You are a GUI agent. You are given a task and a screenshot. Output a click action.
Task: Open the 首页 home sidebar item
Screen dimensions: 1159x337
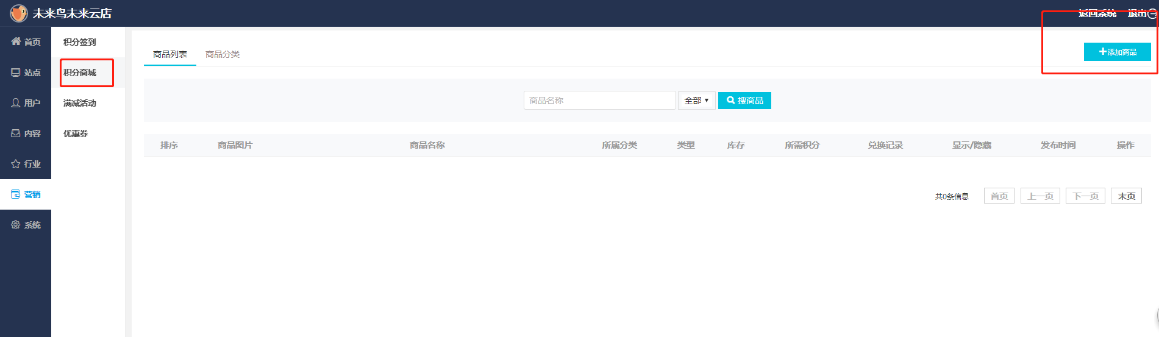[26, 42]
